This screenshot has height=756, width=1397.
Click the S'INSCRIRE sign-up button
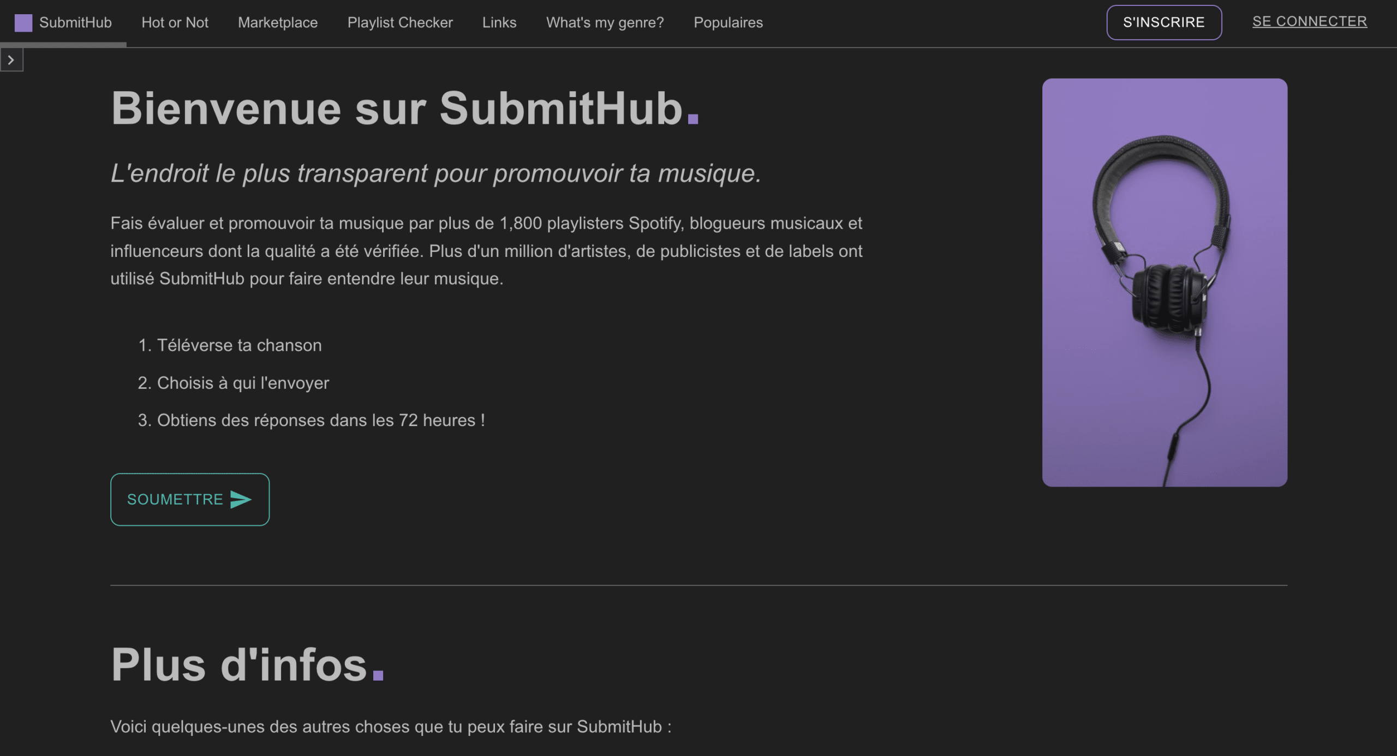[x=1164, y=22]
